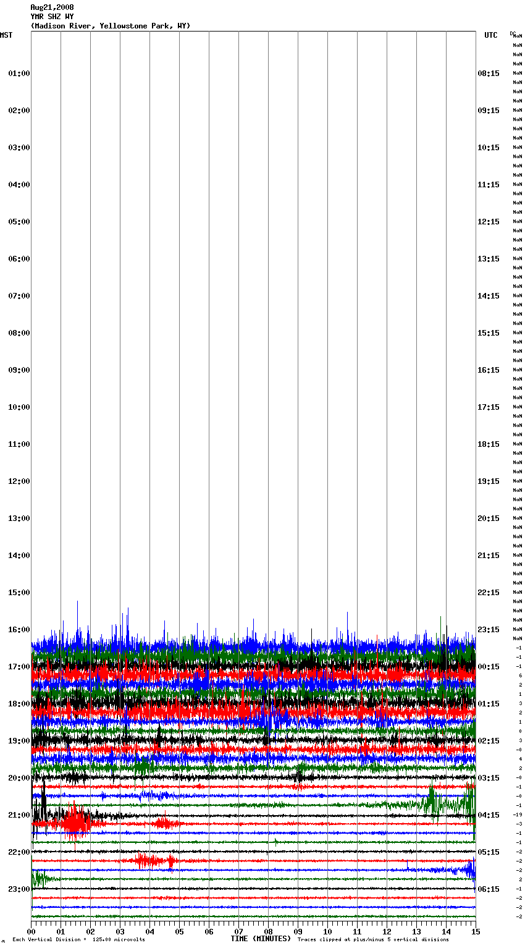Select the 14:00 MST hour label

pyautogui.click(x=19, y=556)
